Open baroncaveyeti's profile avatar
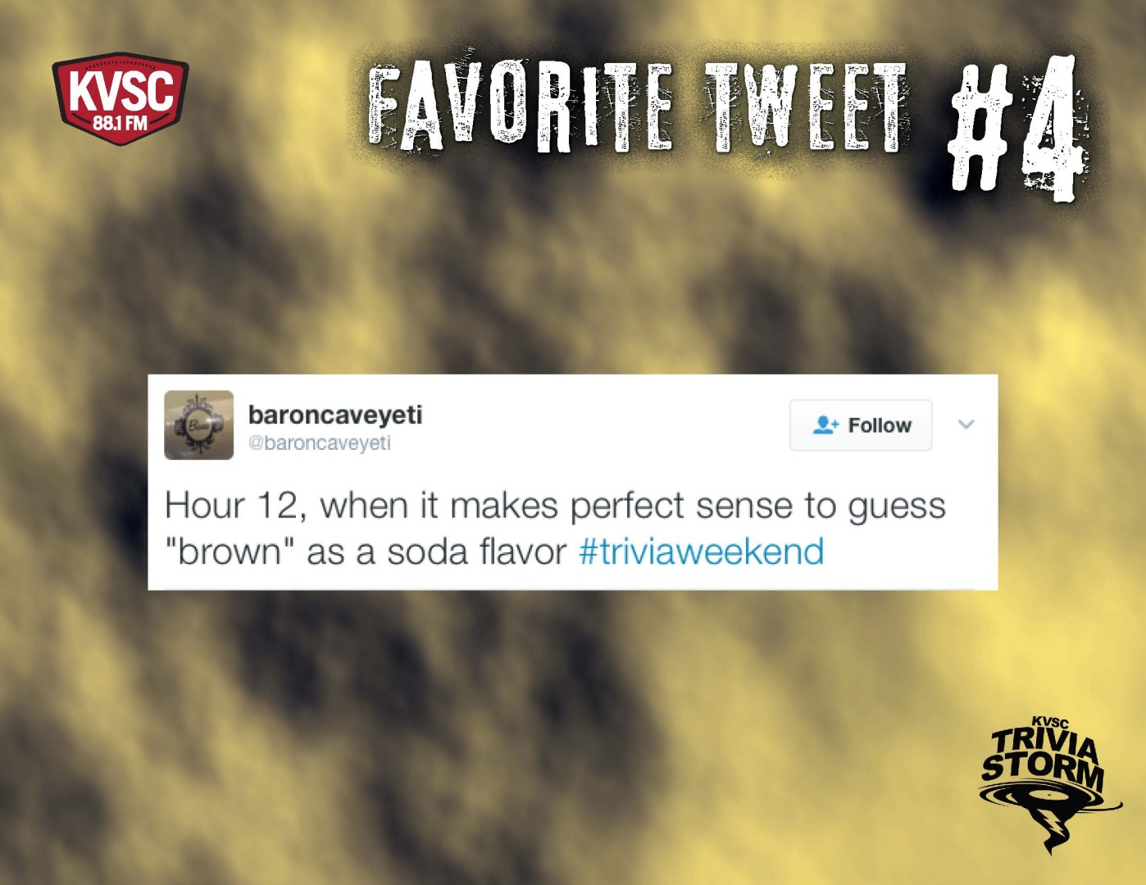 click(x=199, y=425)
